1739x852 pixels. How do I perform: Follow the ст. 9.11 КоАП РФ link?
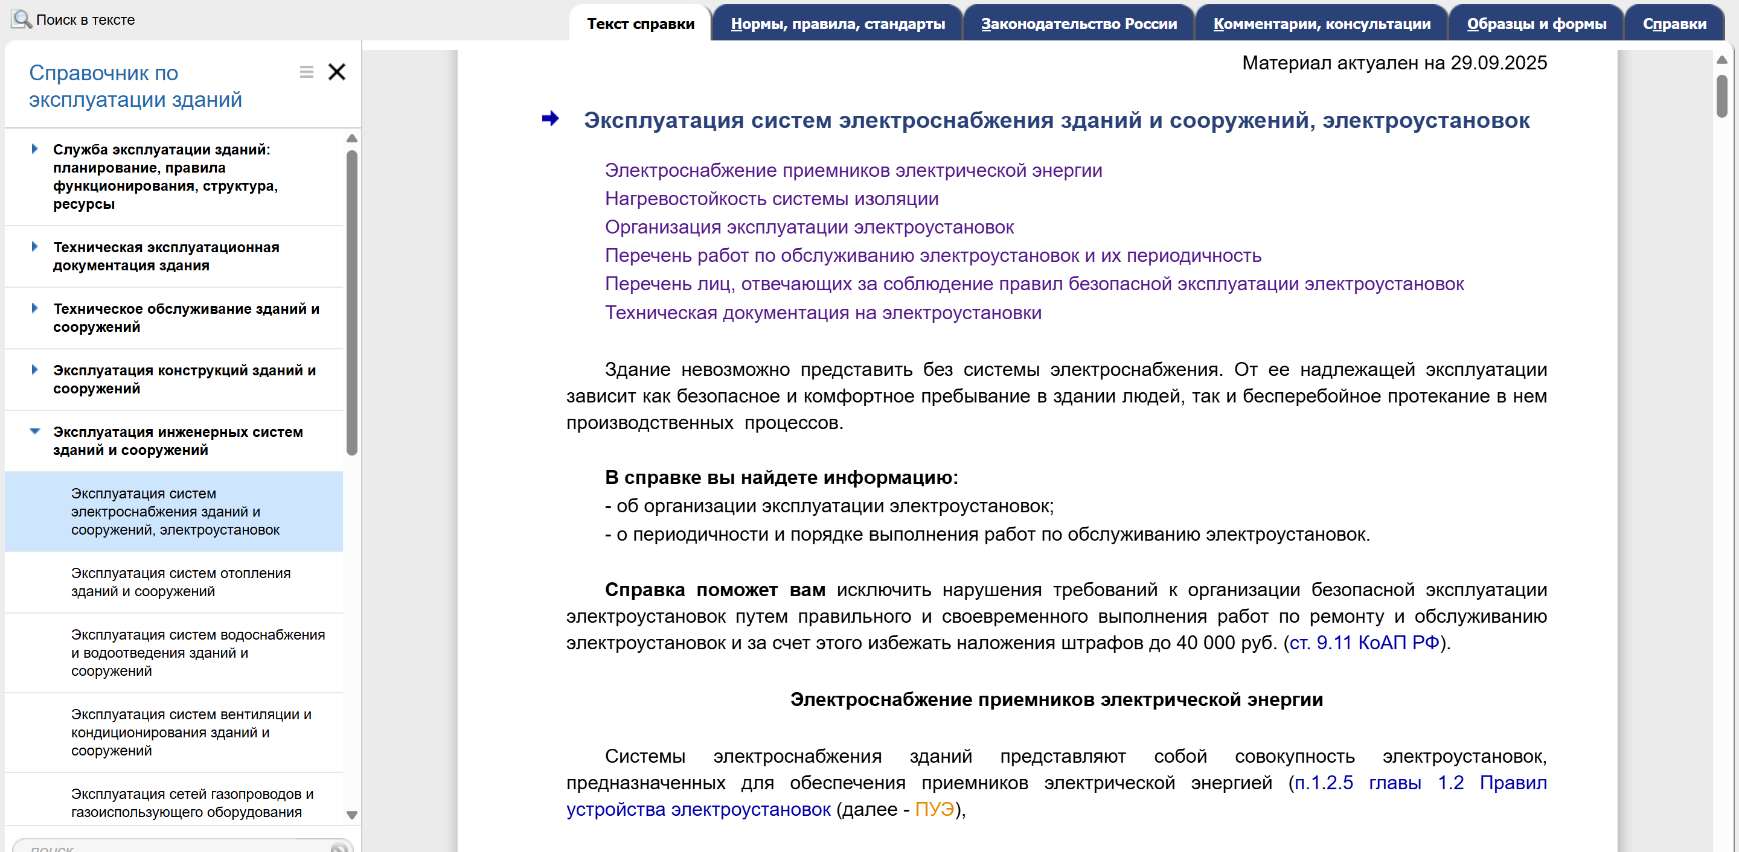1363,643
